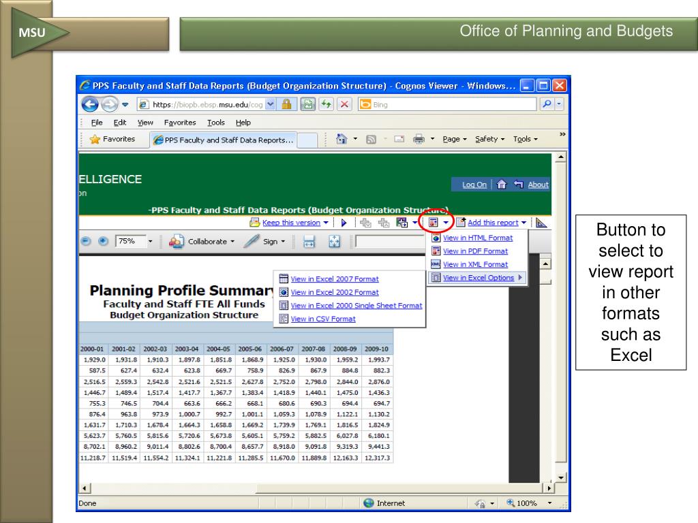The image size is (698, 523).
Task: Choose View in CSV Format
Action: (323, 319)
